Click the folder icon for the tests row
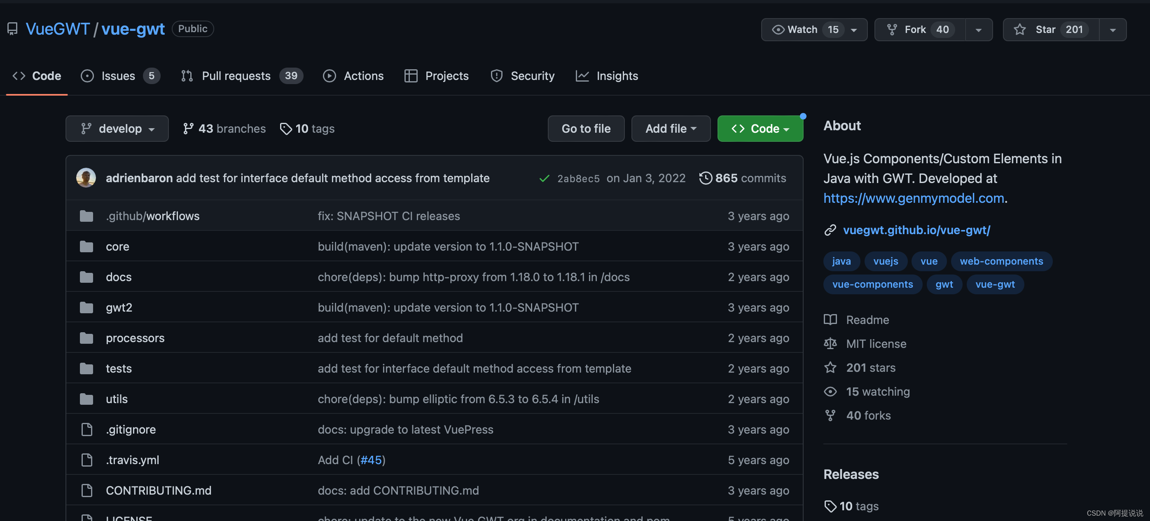 point(86,368)
